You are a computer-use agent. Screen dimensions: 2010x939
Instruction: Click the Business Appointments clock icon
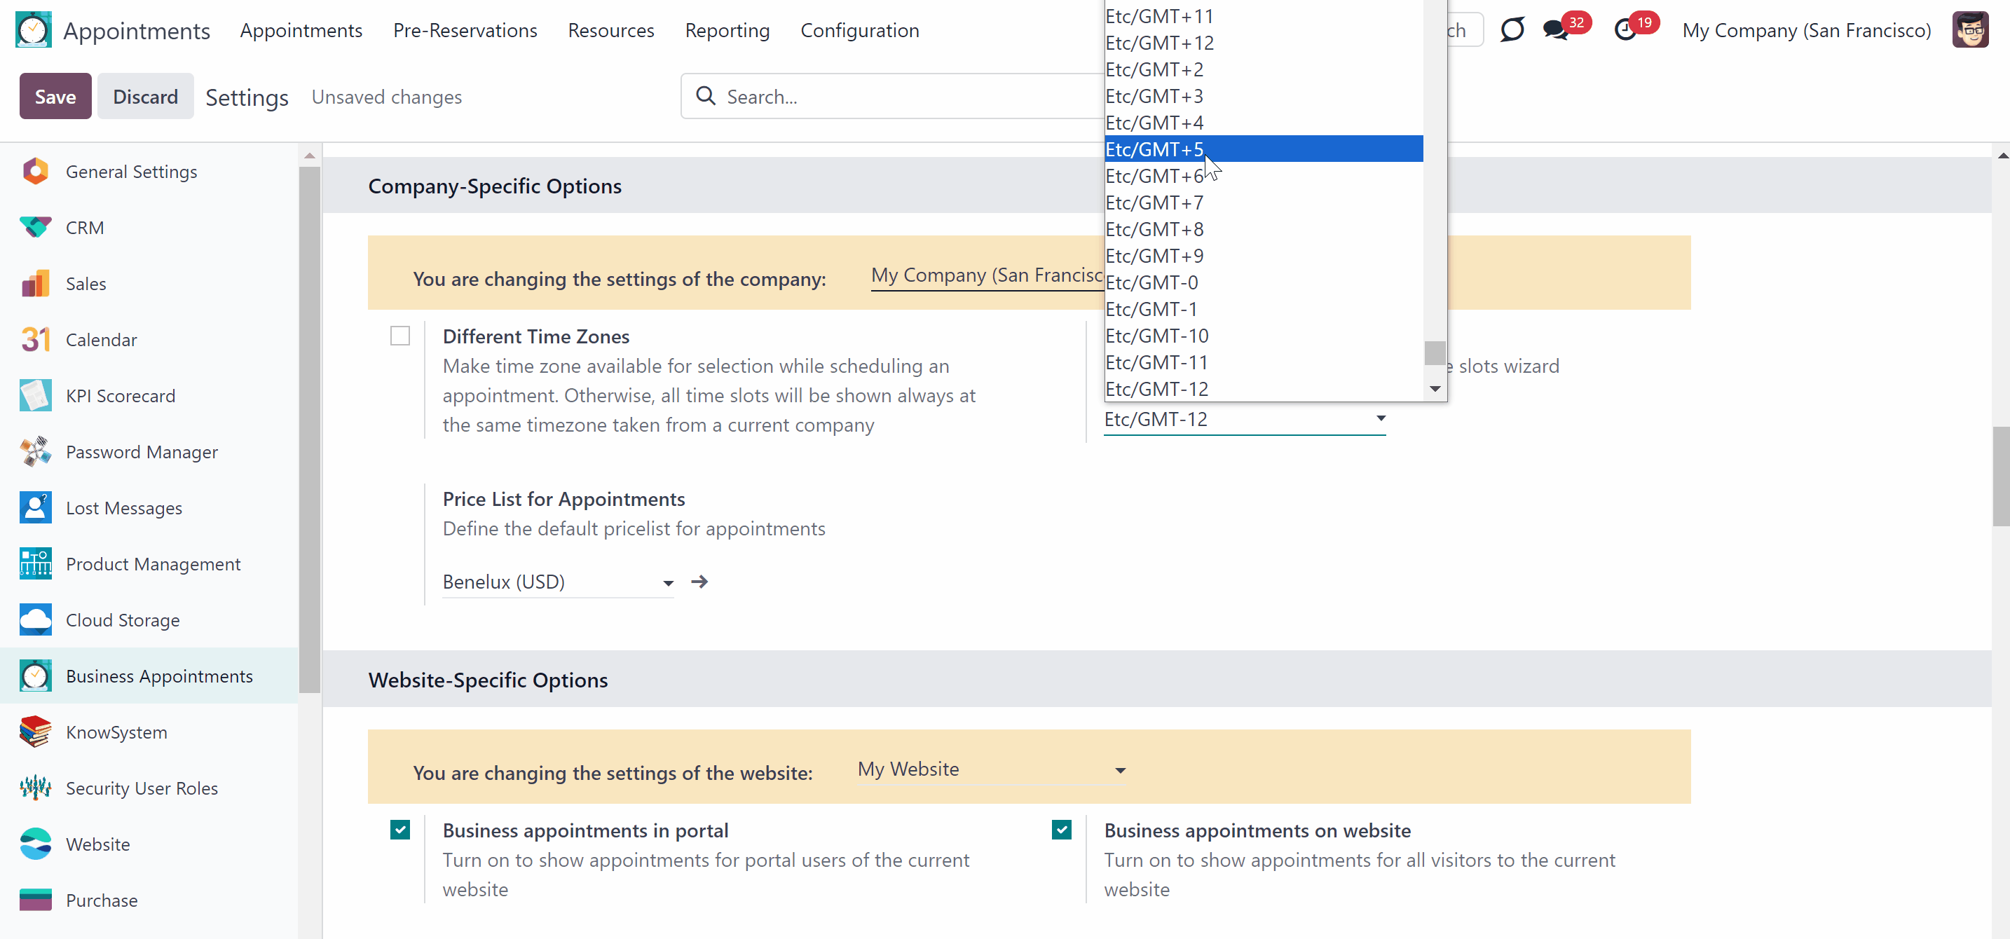(x=35, y=676)
